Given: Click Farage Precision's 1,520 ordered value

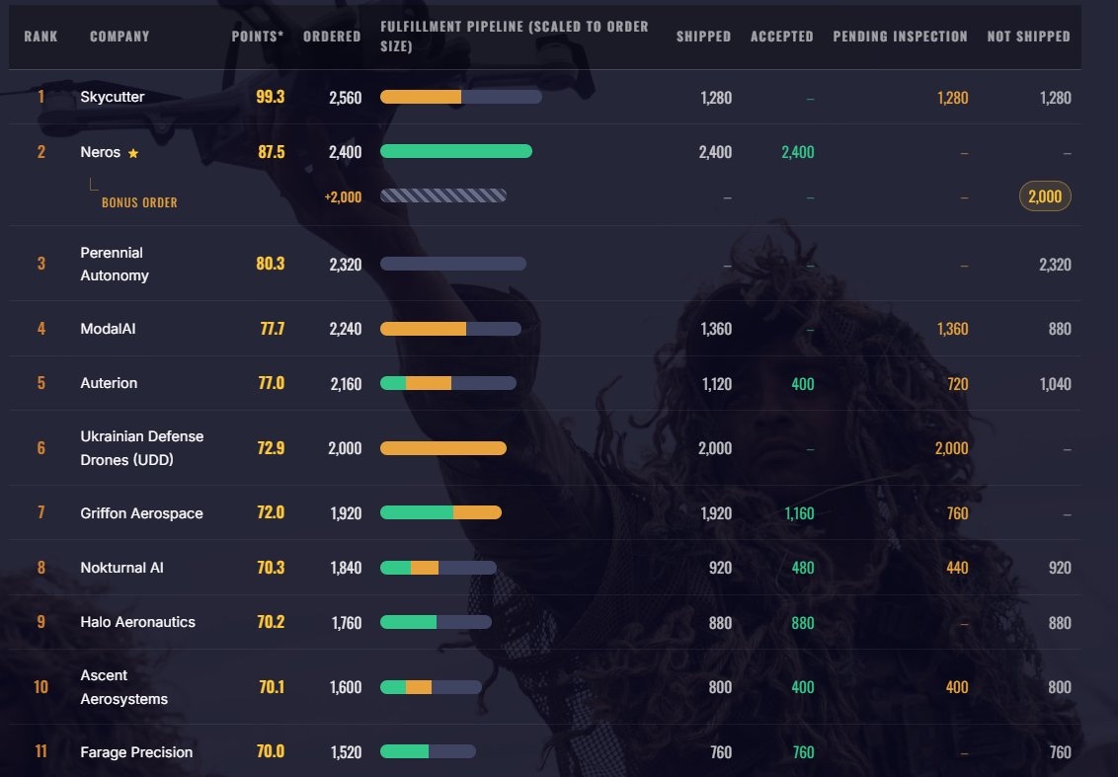Looking at the screenshot, I should [x=347, y=752].
